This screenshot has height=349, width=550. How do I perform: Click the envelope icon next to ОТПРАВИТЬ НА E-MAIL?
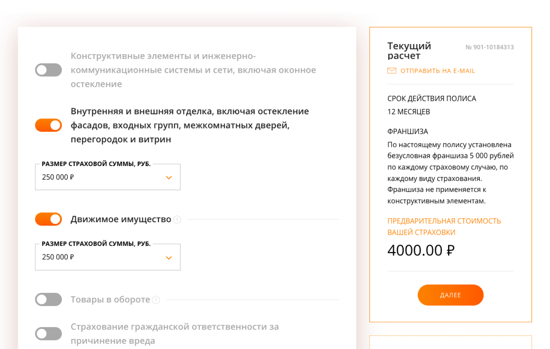pos(391,70)
